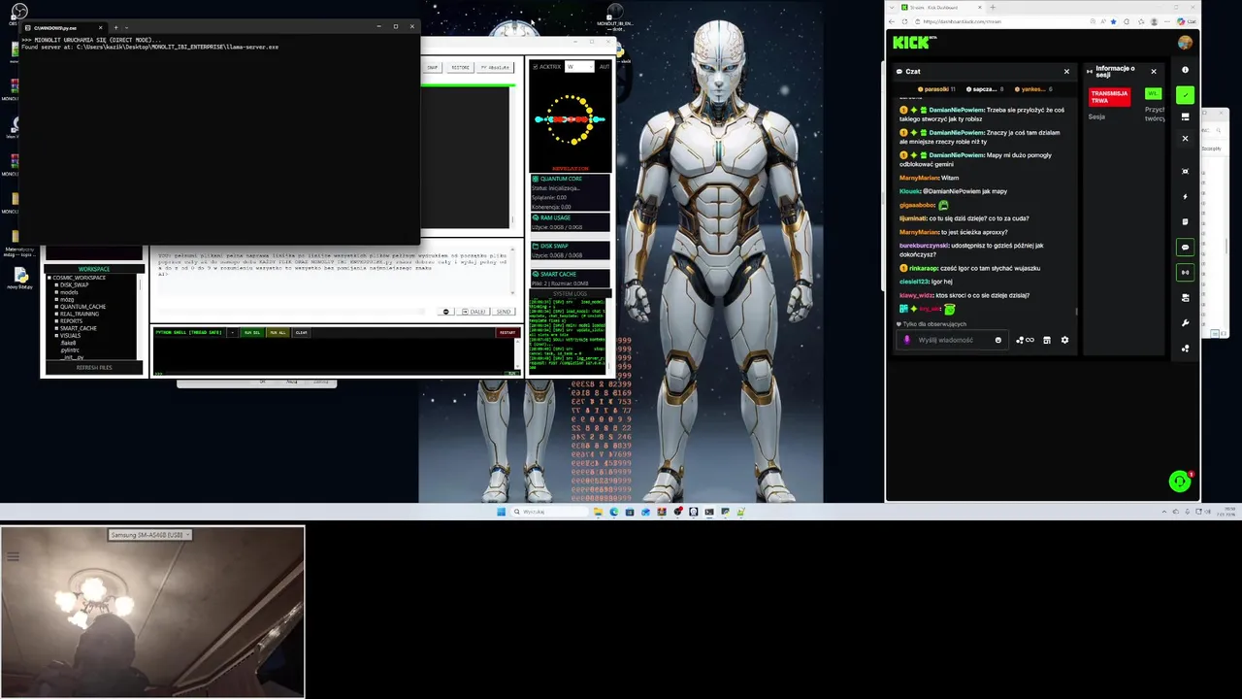
Task: Click the Wyszukaj taskbar search box
Action: pos(549,512)
